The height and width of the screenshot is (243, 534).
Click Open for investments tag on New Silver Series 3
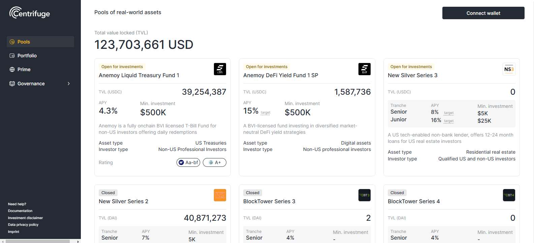tap(411, 67)
